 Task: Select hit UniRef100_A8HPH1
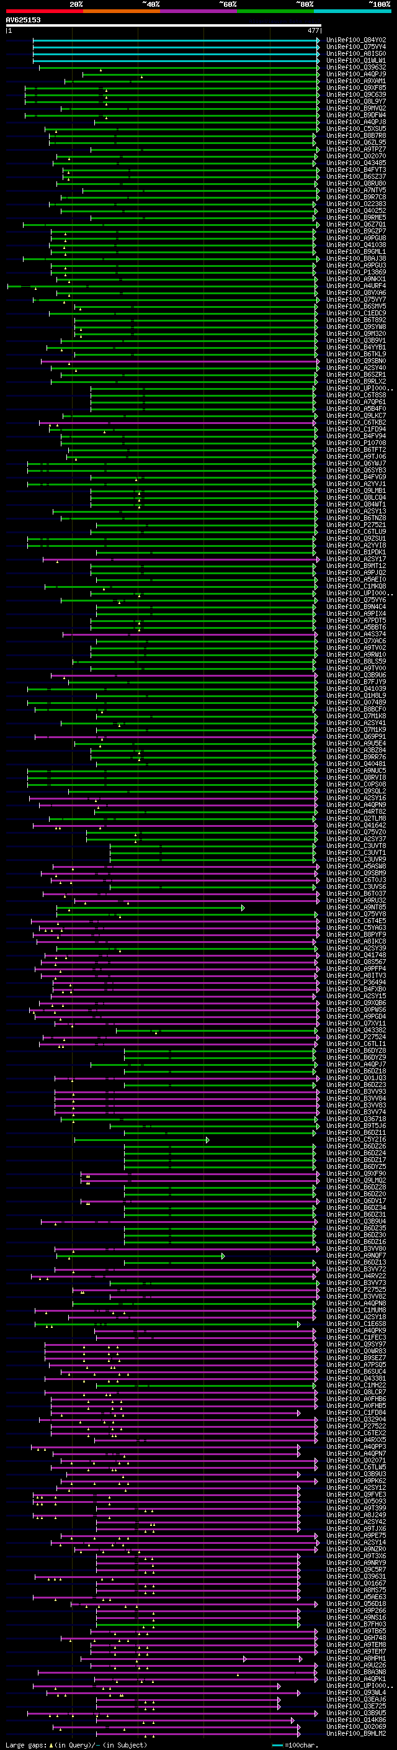click(x=356, y=1659)
